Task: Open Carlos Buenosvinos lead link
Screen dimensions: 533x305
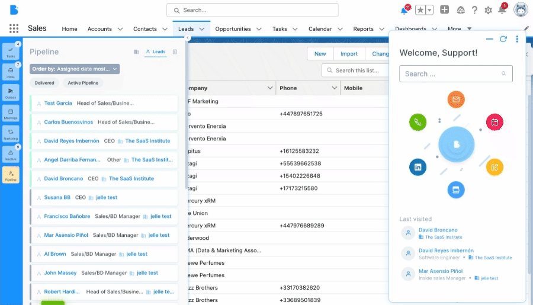Action: [68, 122]
